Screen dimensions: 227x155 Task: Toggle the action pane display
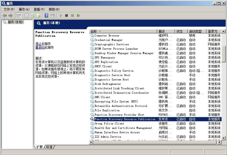click(52, 16)
